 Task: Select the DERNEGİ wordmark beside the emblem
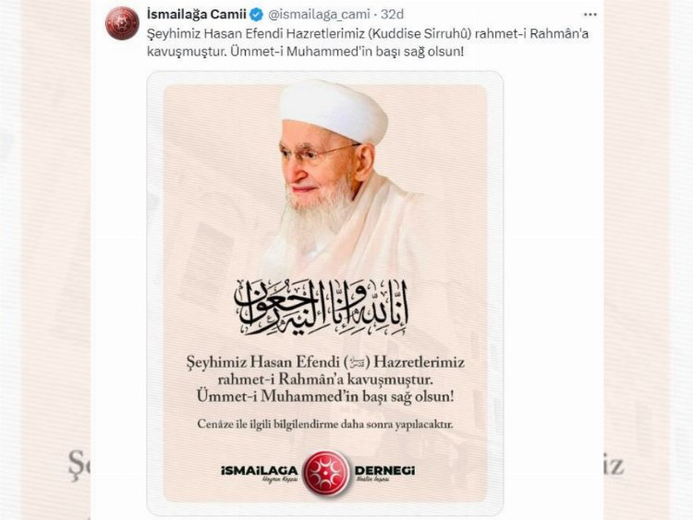[x=385, y=470]
